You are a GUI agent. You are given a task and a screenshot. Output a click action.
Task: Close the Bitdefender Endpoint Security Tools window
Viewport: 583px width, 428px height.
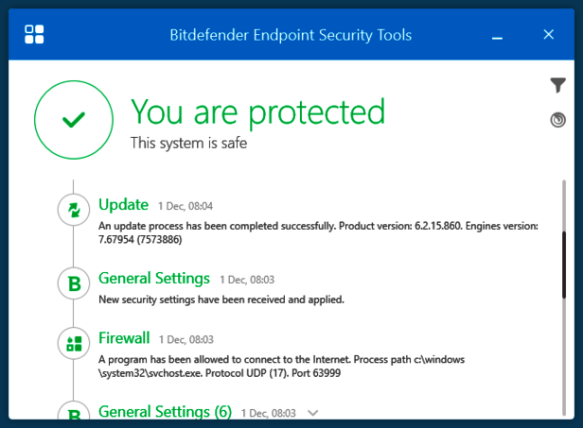pyautogui.click(x=548, y=35)
